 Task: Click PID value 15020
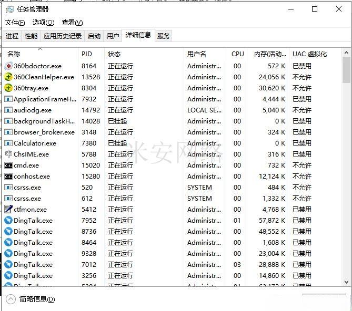[x=90, y=165]
